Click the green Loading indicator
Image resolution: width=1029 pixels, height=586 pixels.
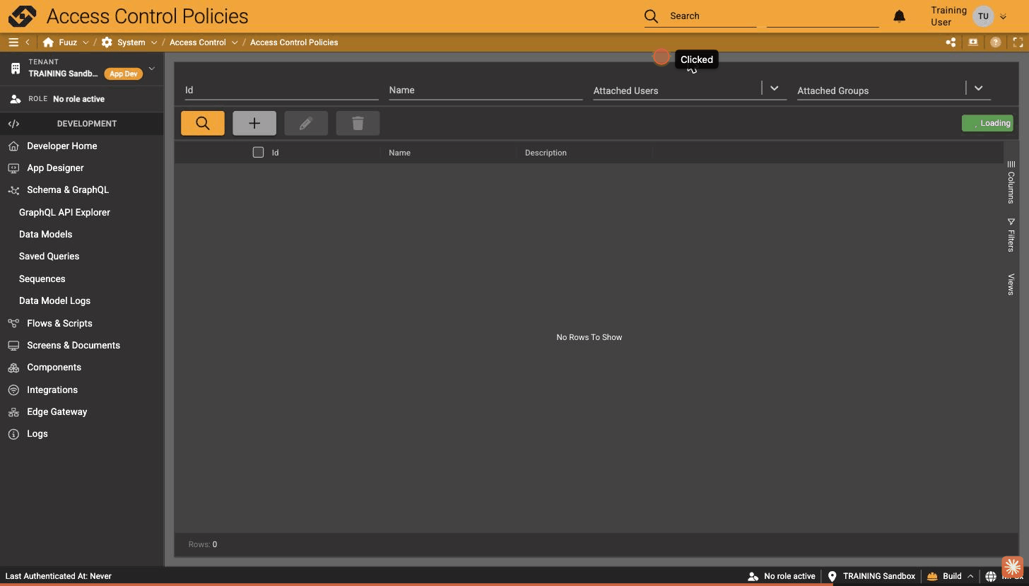[987, 123]
